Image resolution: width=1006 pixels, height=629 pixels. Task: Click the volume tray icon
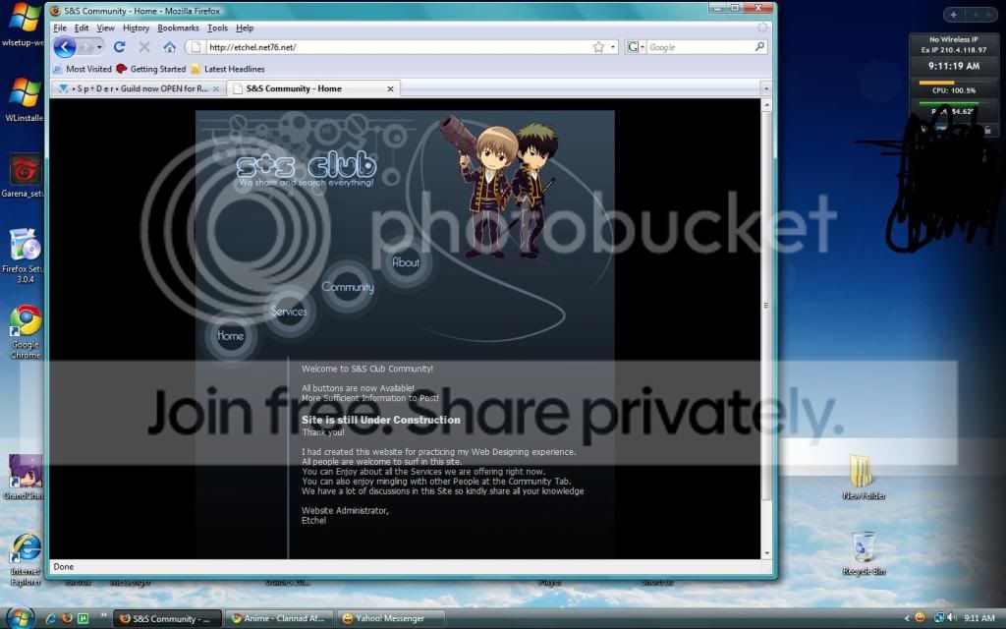click(951, 618)
